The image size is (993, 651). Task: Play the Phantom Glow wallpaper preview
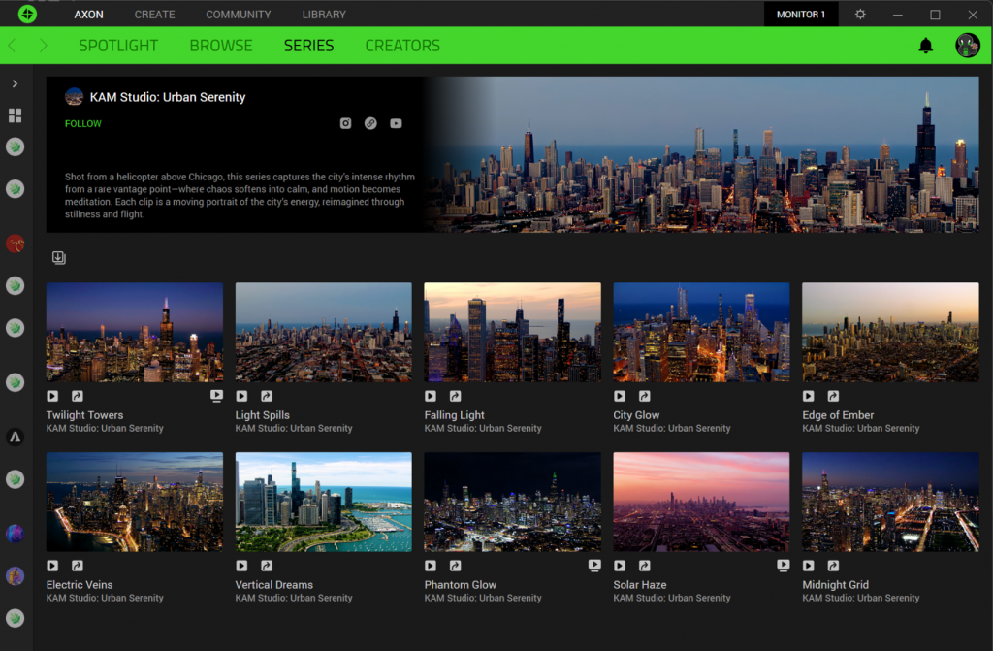coord(431,566)
